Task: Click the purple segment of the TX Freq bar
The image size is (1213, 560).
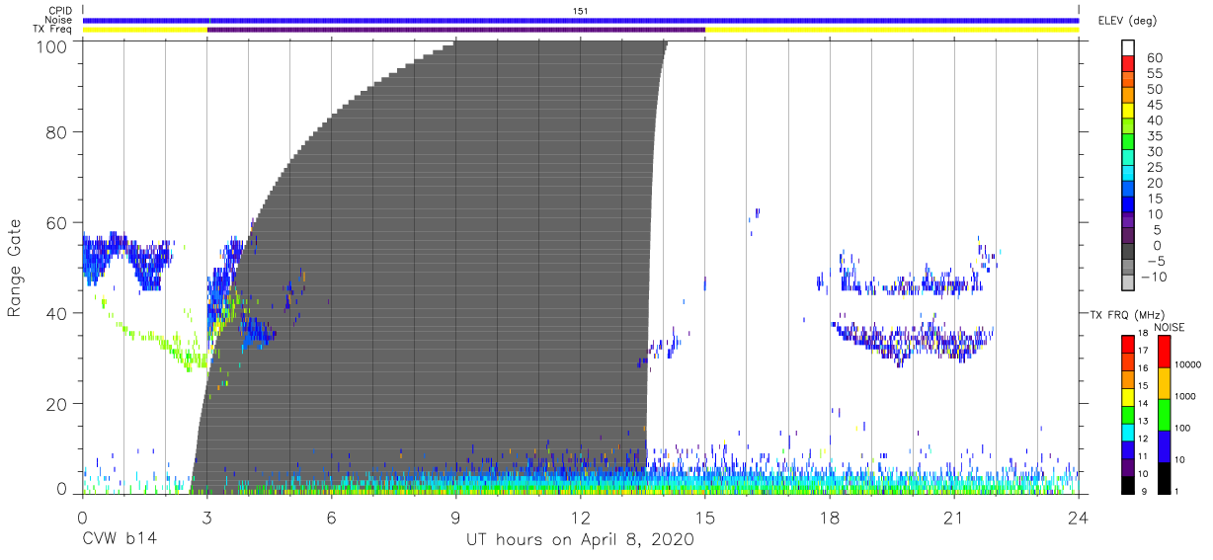Action: coord(456,30)
